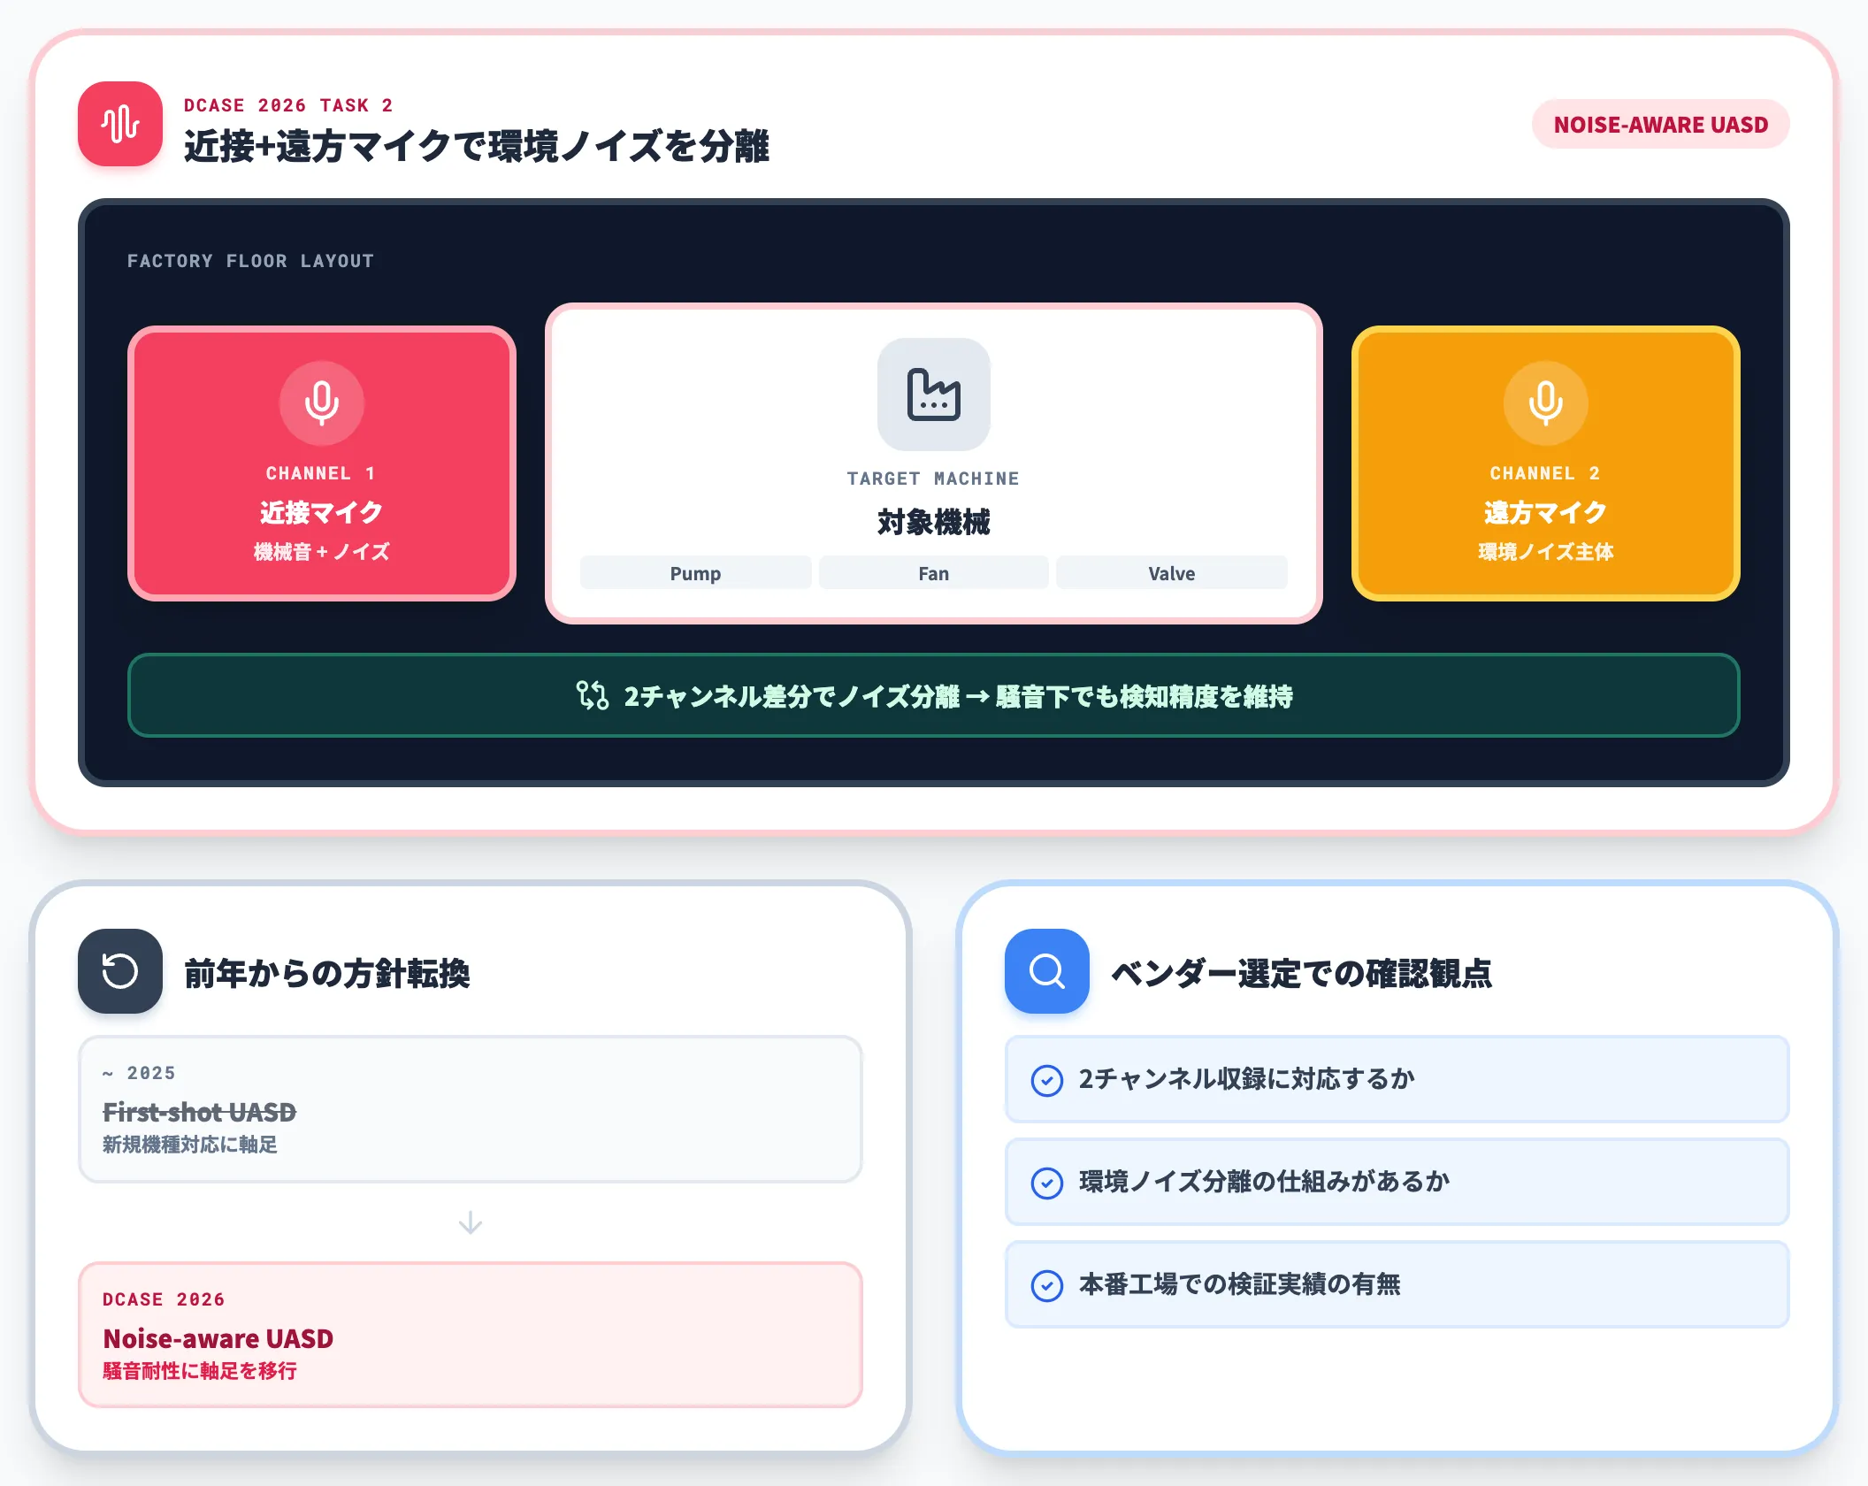
Task: Select the Fan chip
Action: [x=933, y=573]
